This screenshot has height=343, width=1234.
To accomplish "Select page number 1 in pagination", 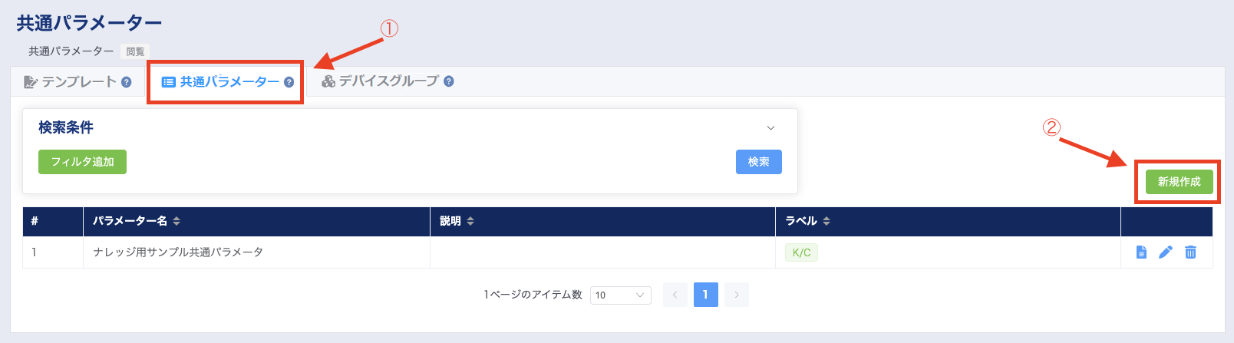I will 706,295.
